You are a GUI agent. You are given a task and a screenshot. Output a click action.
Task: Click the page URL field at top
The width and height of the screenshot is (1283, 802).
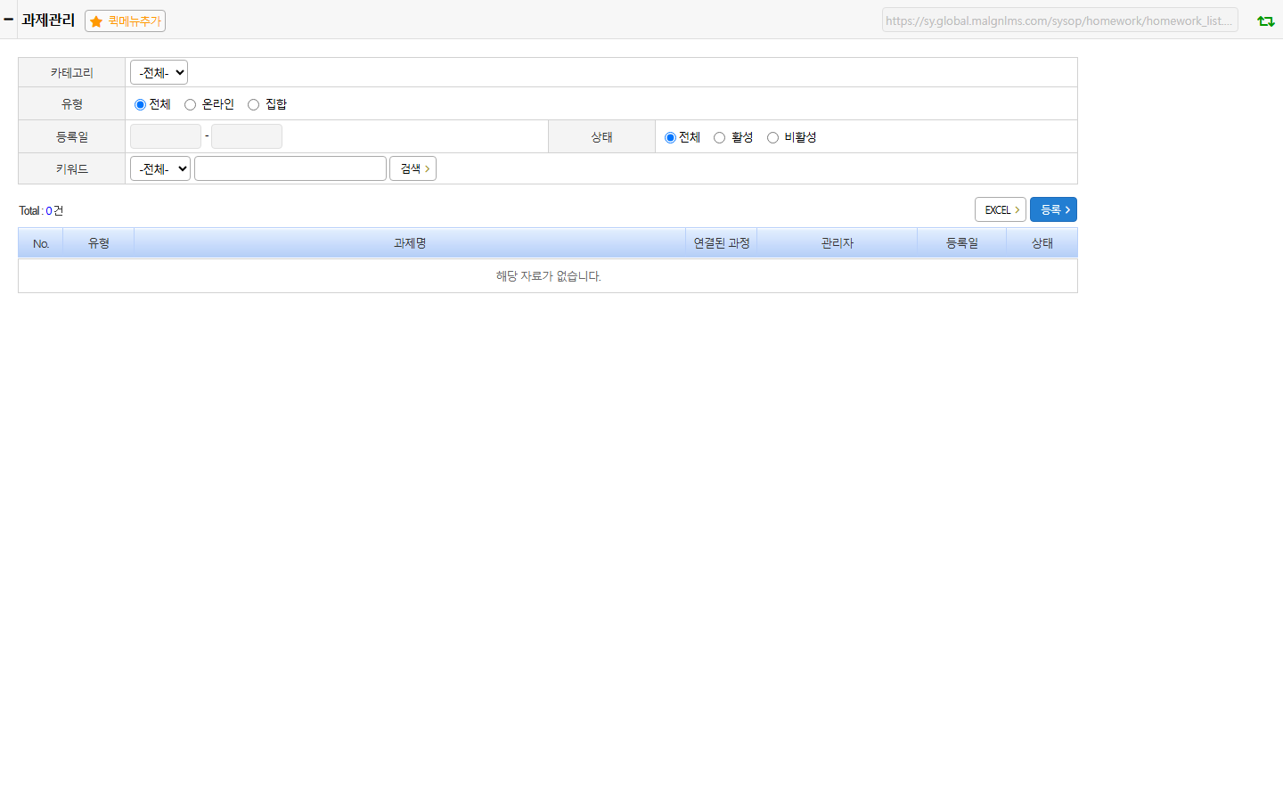(x=1060, y=20)
